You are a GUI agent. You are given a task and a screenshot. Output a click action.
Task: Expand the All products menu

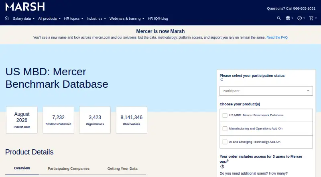pyautogui.click(x=49, y=19)
